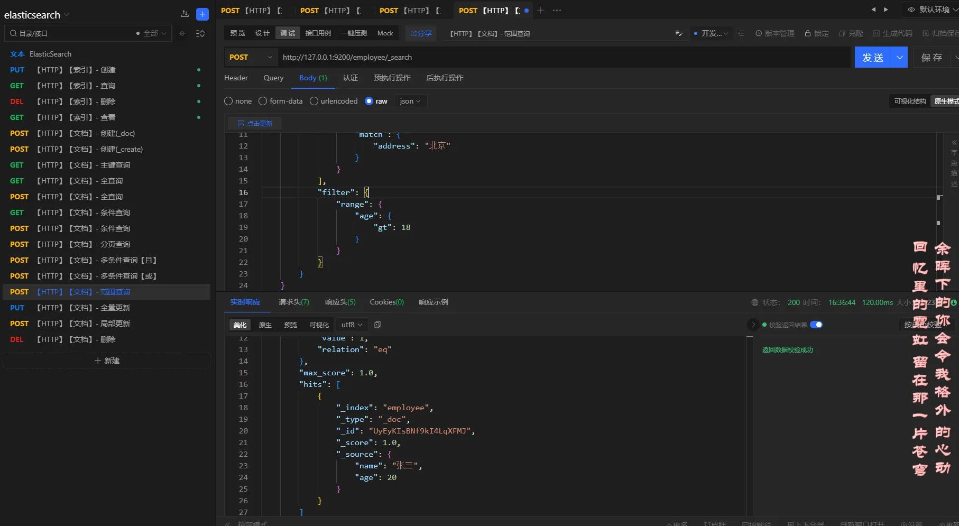Toggle the 校验返回结果 switch
Viewport: 959px width, 526px height.
(816, 325)
